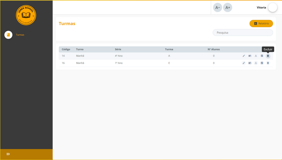Click the Turma cell 'E'
Viewport: 282px width, 160px height.
pyautogui.click(x=169, y=63)
